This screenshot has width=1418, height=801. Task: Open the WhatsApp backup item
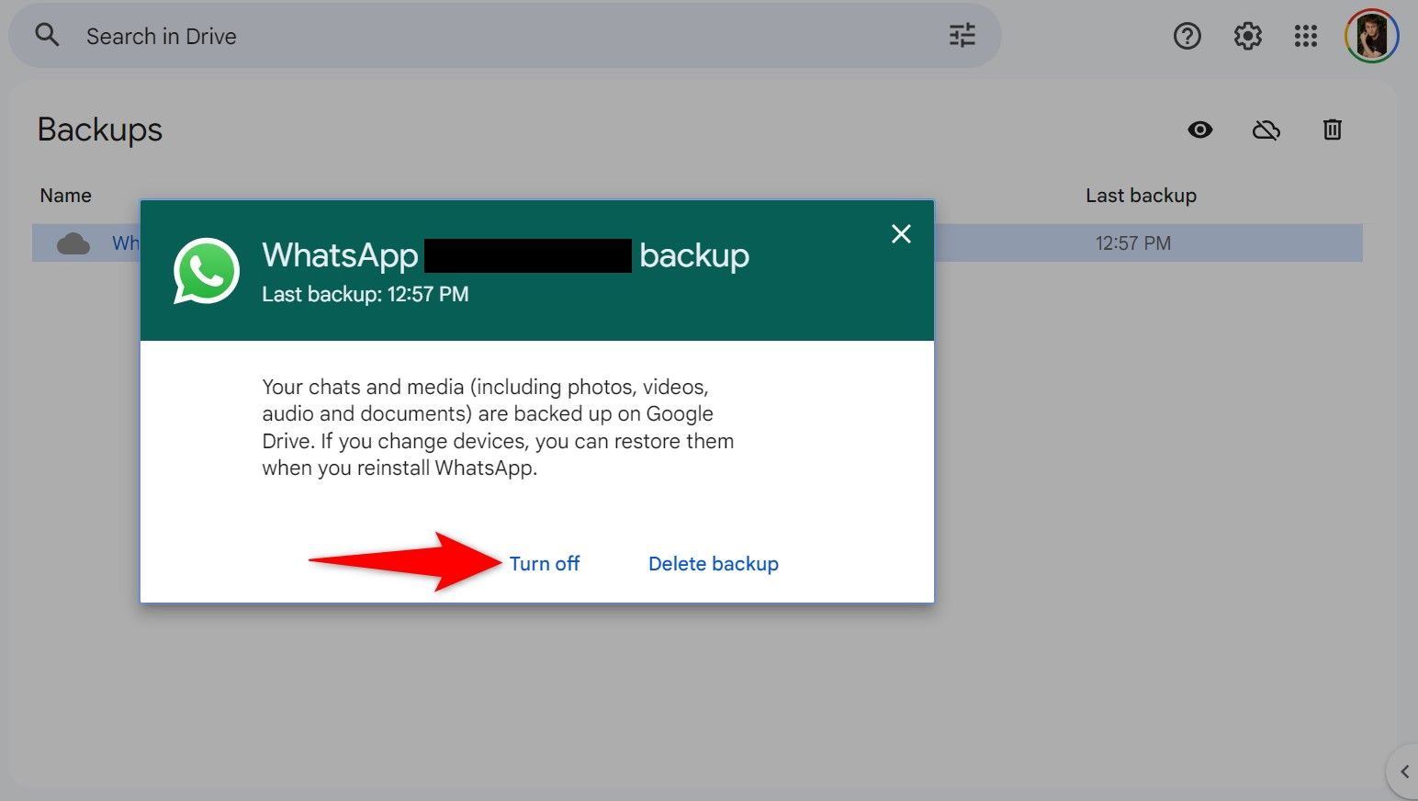point(127,243)
